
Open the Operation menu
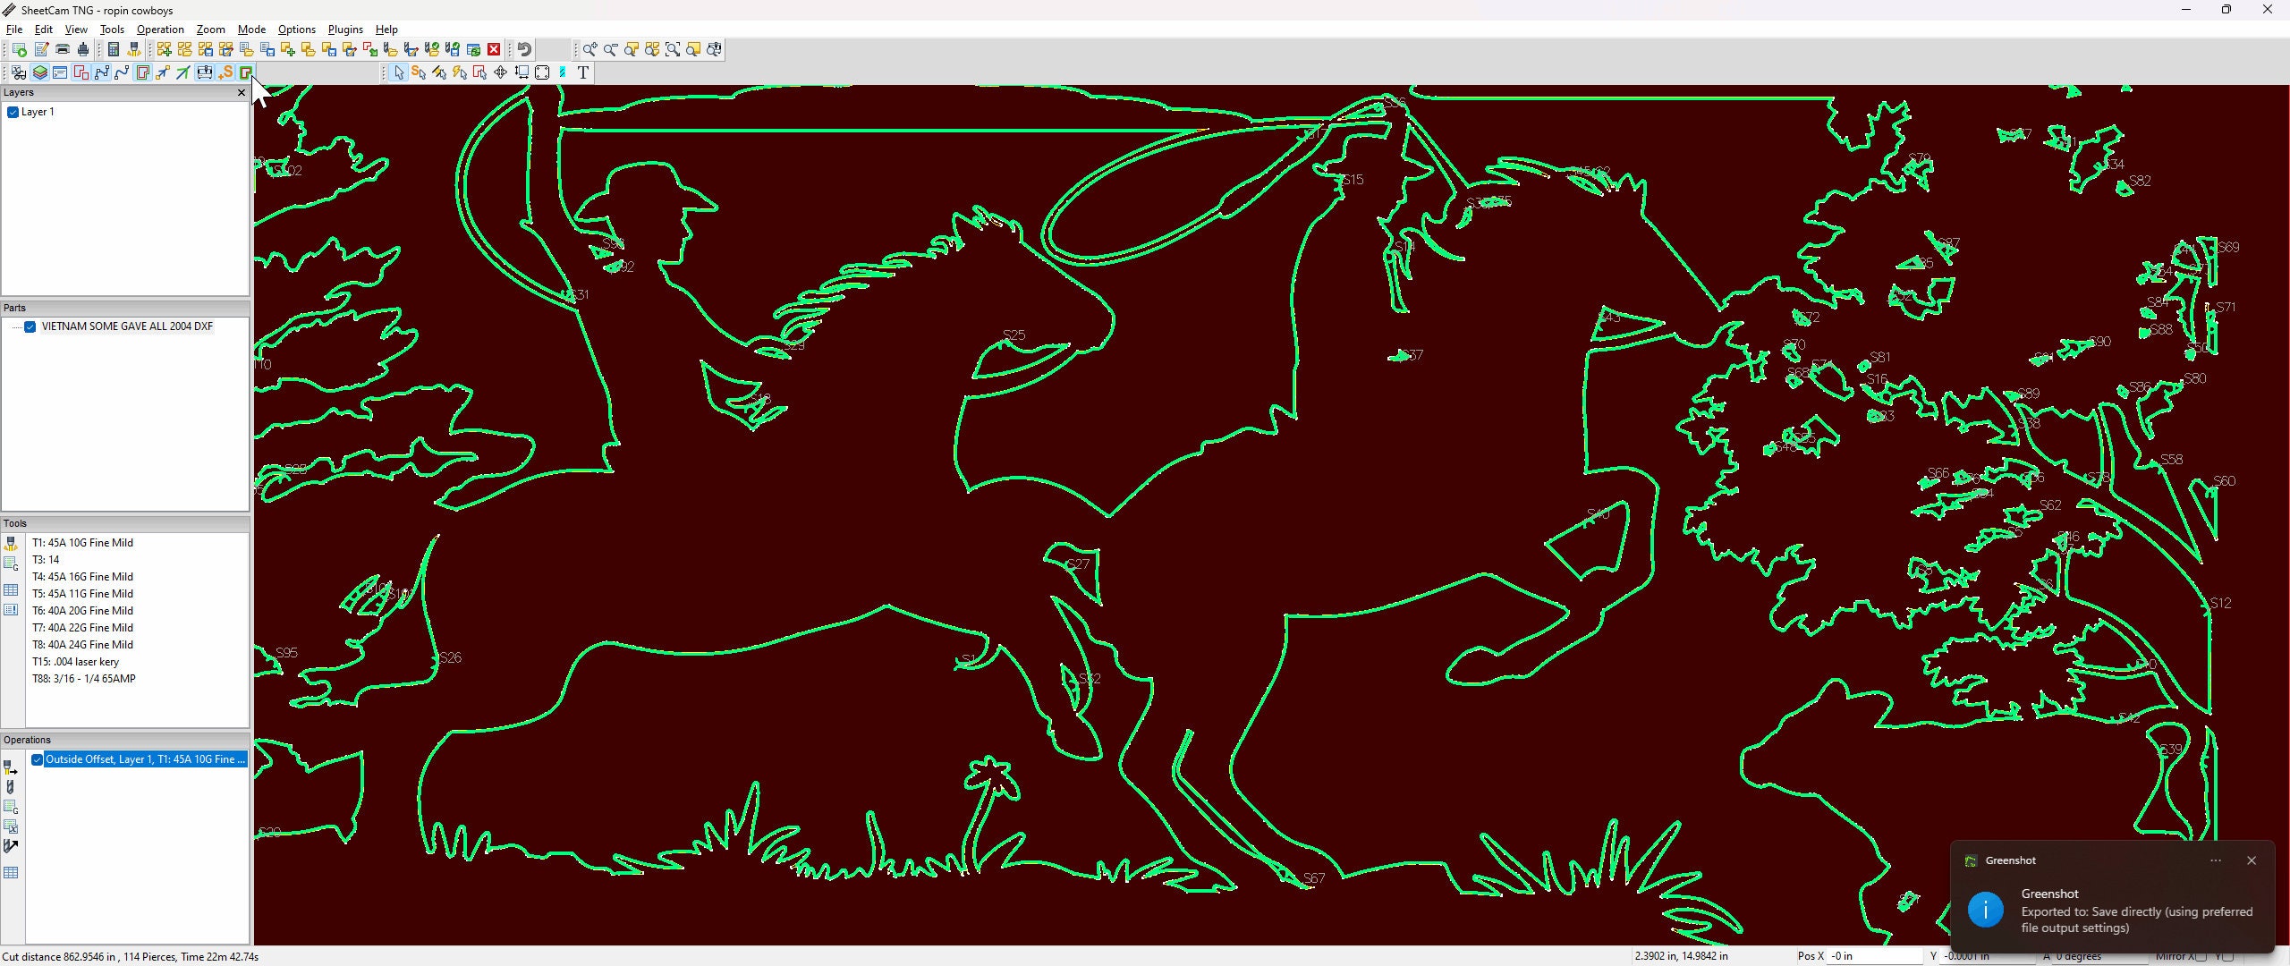[x=160, y=30]
